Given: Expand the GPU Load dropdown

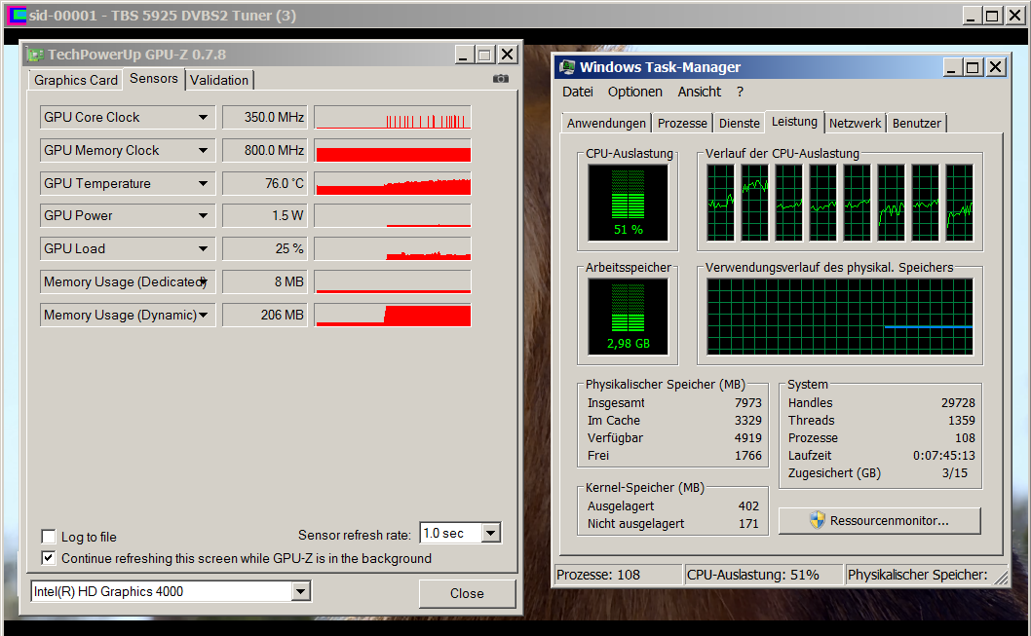Looking at the screenshot, I should pos(203,249).
